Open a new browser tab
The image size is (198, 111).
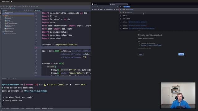(130, 4)
